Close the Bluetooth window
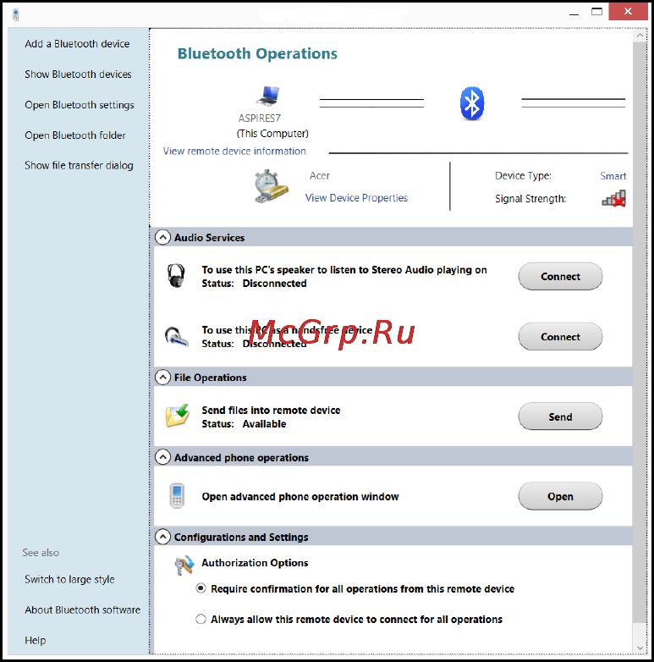The width and height of the screenshot is (654, 662). click(x=629, y=12)
